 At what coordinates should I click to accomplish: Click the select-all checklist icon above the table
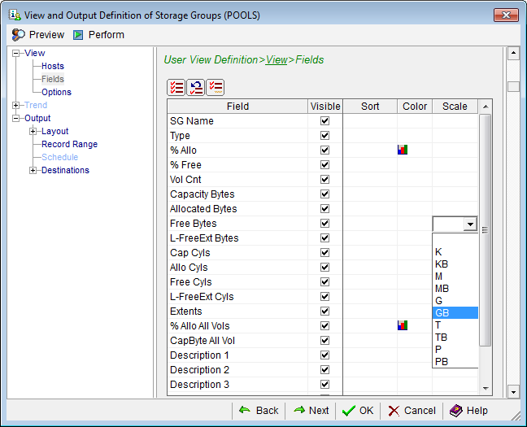pos(176,88)
